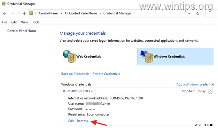Select Control Panel in the breadcrumb

point(49,13)
